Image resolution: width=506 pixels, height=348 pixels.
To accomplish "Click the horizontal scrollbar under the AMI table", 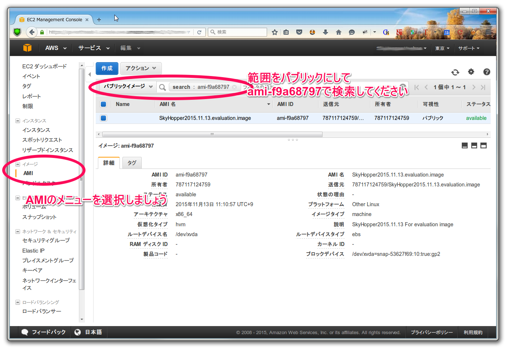I will click(212, 135).
